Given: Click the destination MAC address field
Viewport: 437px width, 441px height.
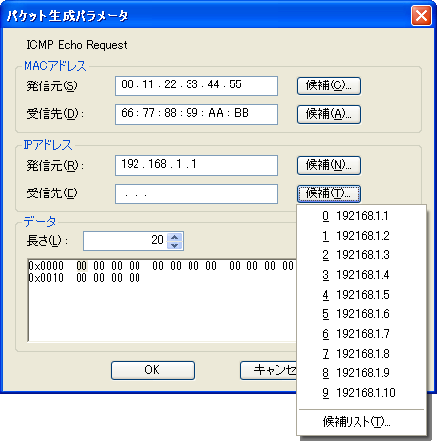Looking at the screenshot, I should (196, 114).
